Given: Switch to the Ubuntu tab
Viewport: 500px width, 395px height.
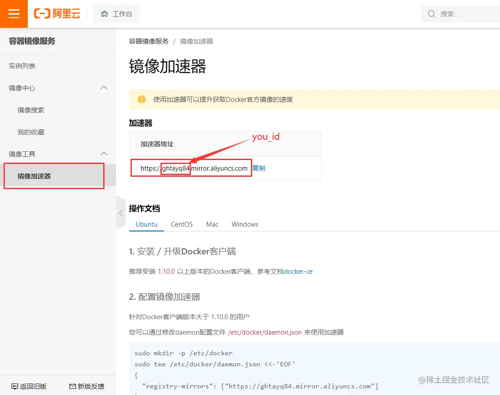Looking at the screenshot, I should point(146,224).
